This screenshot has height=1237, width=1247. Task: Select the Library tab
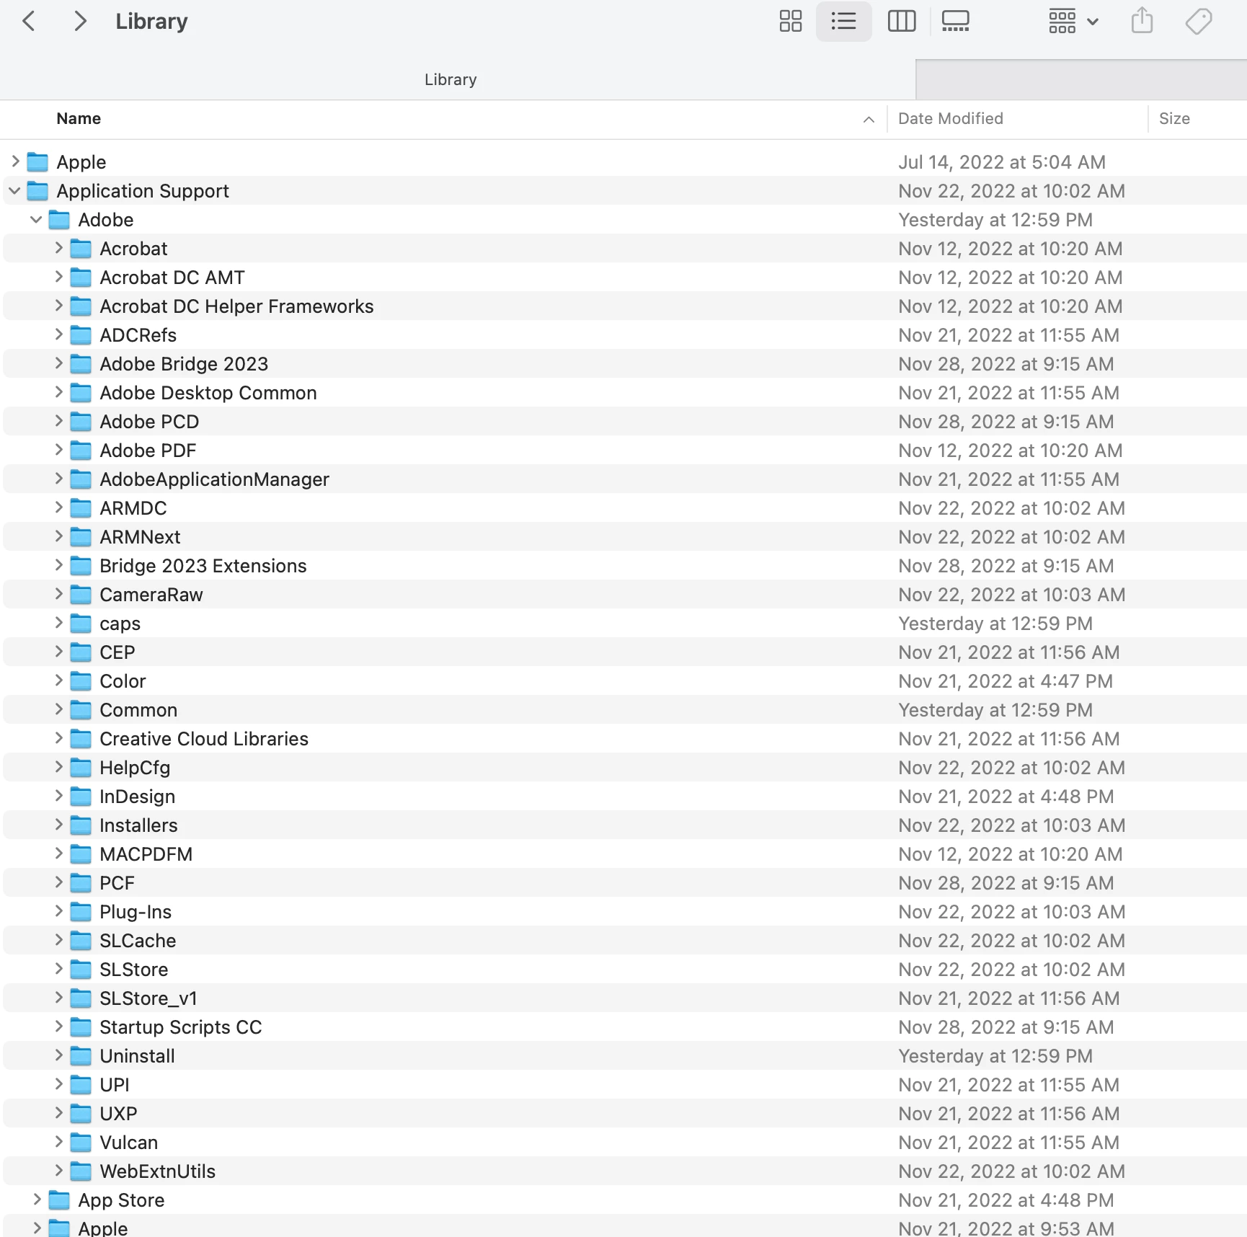(451, 80)
